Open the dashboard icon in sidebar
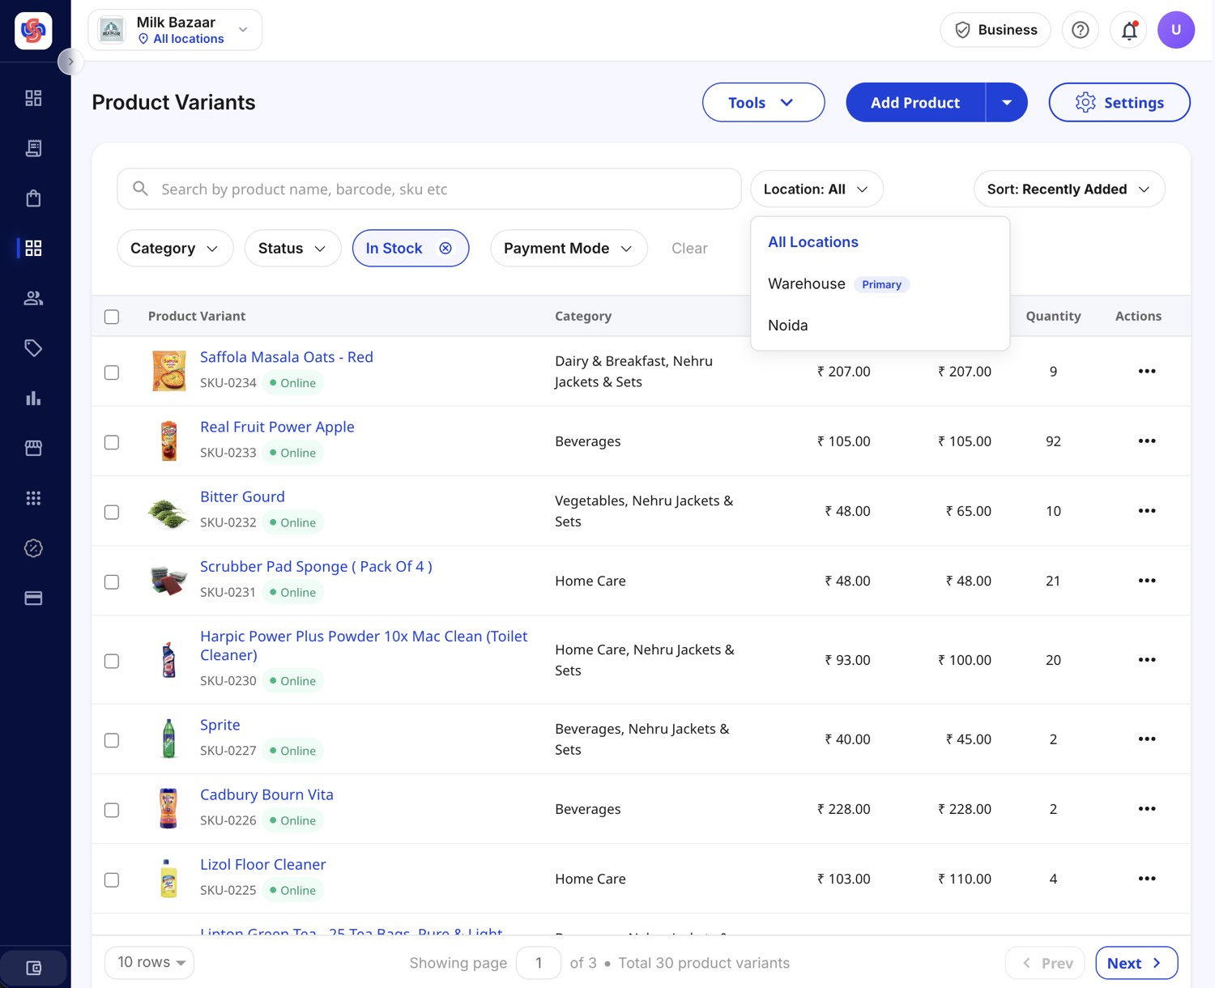 point(33,98)
